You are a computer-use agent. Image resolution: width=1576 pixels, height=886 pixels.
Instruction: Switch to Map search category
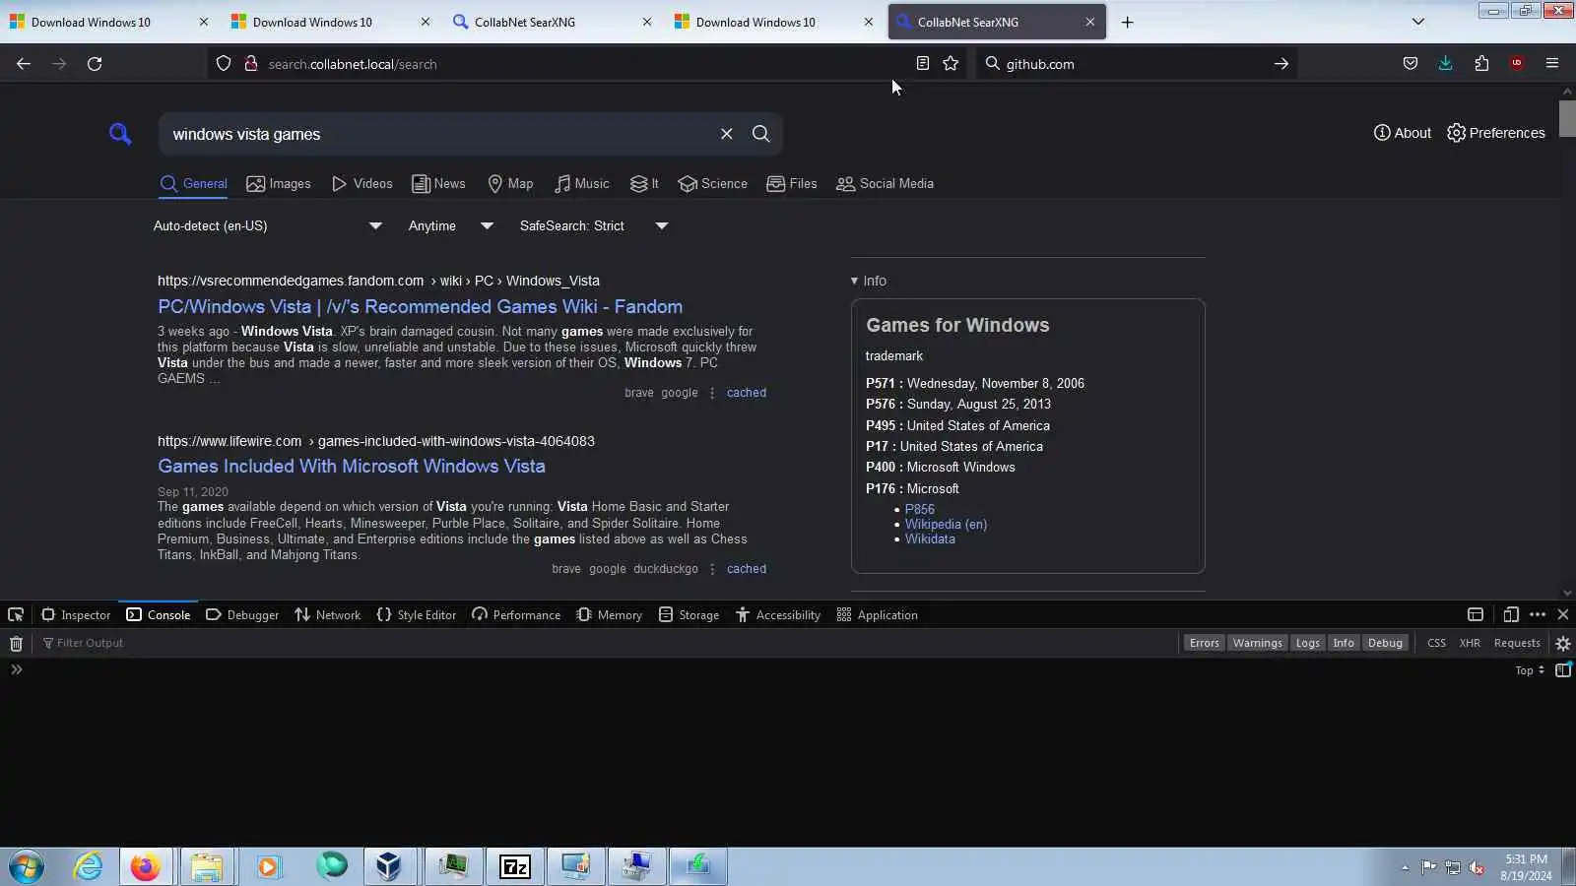(510, 184)
